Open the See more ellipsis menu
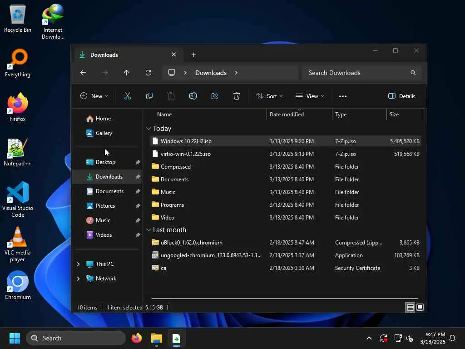The image size is (465, 349). (x=343, y=96)
